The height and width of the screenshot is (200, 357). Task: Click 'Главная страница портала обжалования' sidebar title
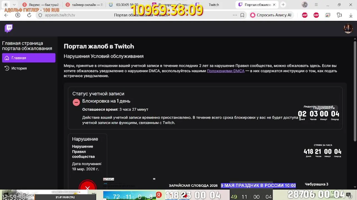click(x=27, y=46)
